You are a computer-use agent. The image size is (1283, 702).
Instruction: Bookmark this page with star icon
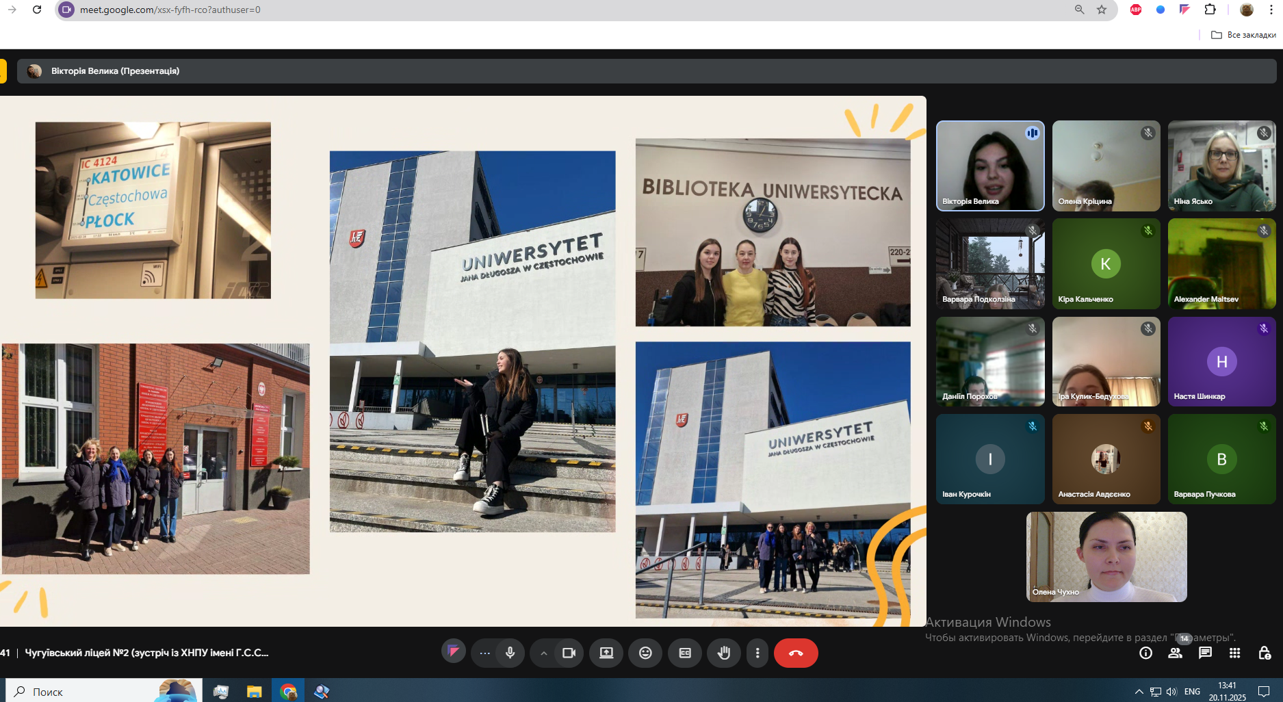[1102, 10]
